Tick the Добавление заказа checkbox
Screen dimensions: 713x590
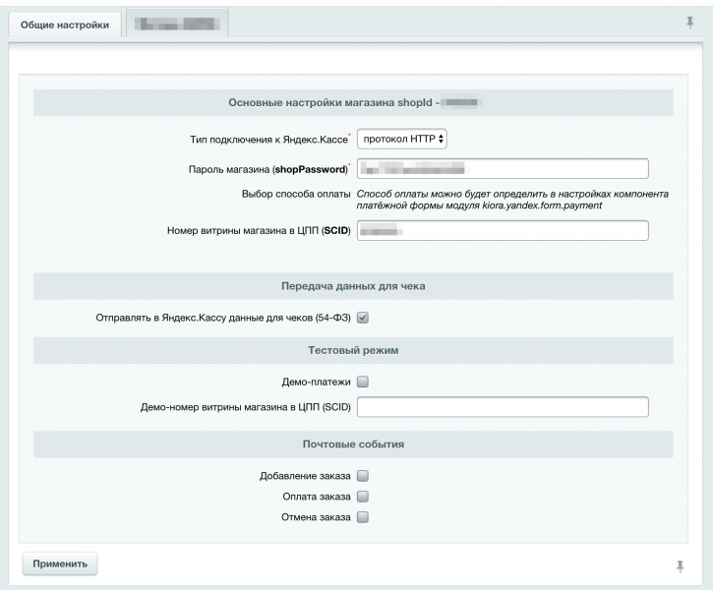[362, 476]
